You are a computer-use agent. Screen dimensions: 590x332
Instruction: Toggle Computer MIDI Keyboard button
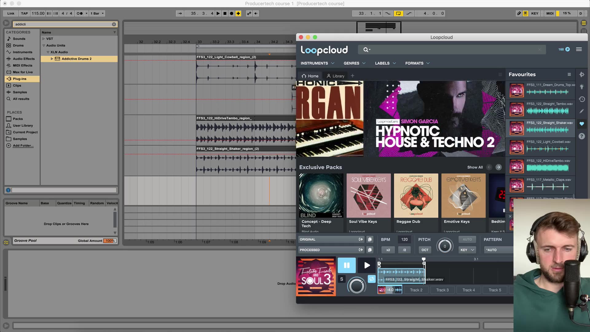[x=525, y=14]
